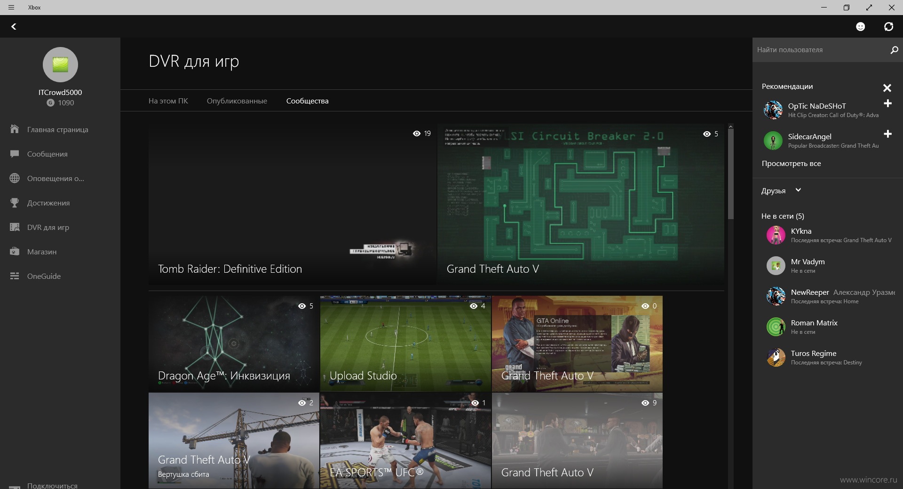Open Tomb Raider: Definitive Edition clip
Image resolution: width=903 pixels, height=489 pixels.
[293, 204]
